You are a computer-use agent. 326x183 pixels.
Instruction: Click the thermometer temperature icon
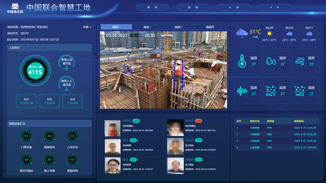coord(242,61)
